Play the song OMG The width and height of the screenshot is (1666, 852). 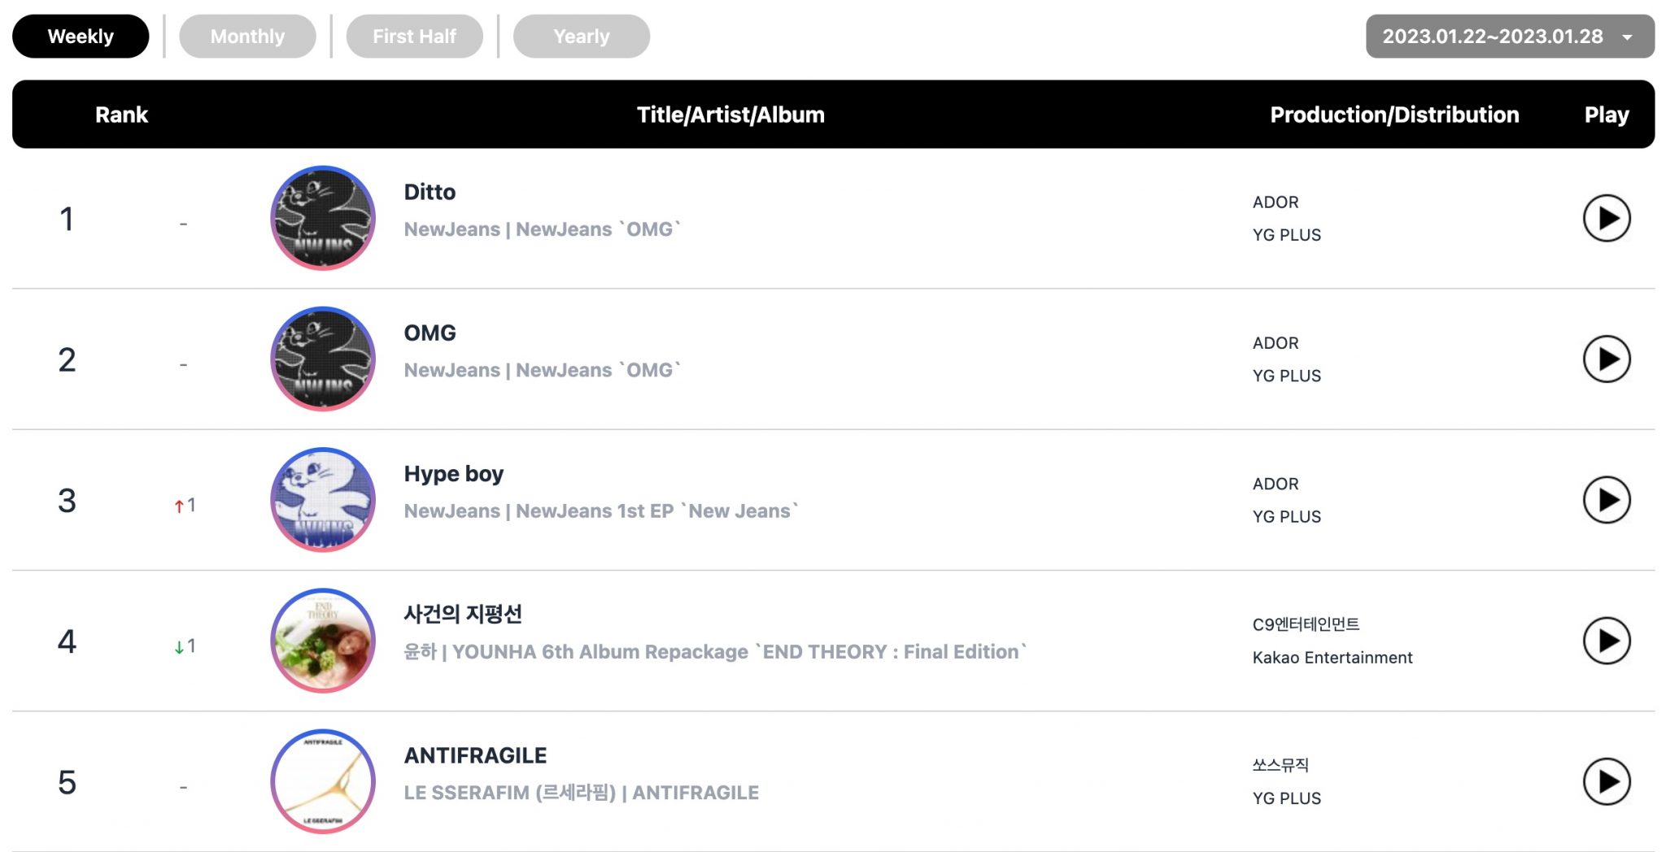click(x=1606, y=359)
